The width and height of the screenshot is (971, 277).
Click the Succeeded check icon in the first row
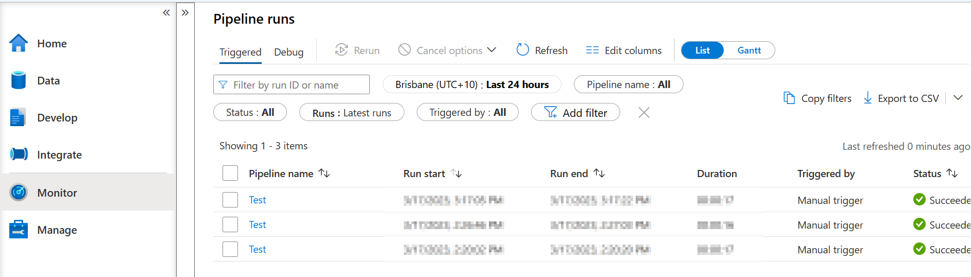point(919,199)
